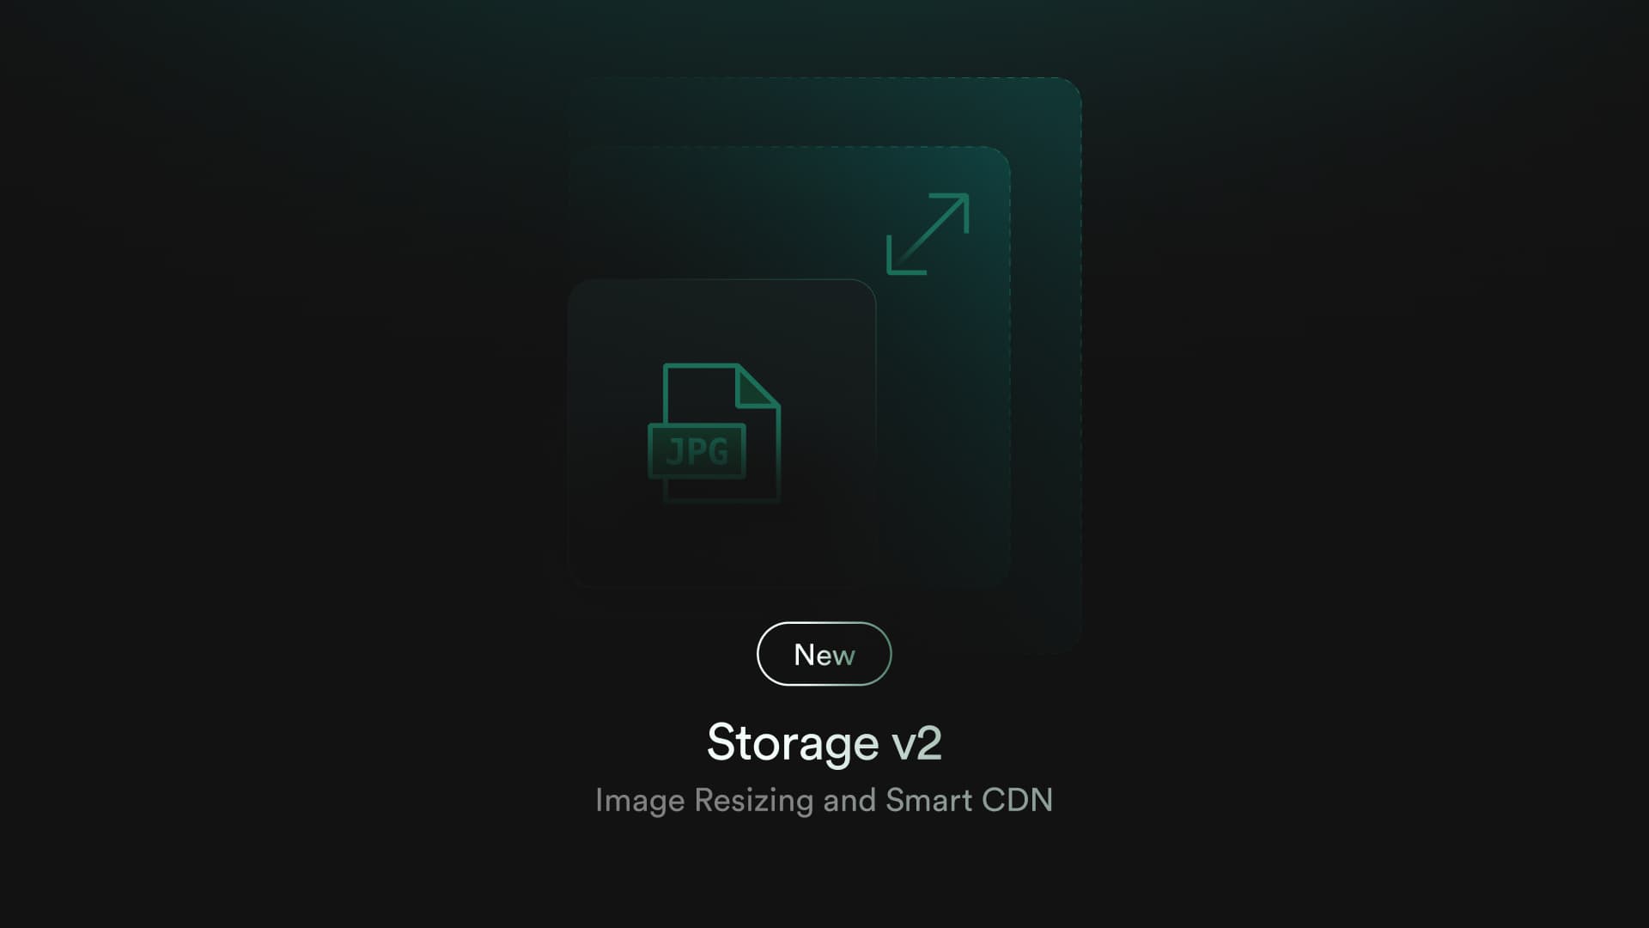This screenshot has width=1649, height=928.
Task: Click the Image Resizing and Smart CDN label
Action: pos(824,797)
